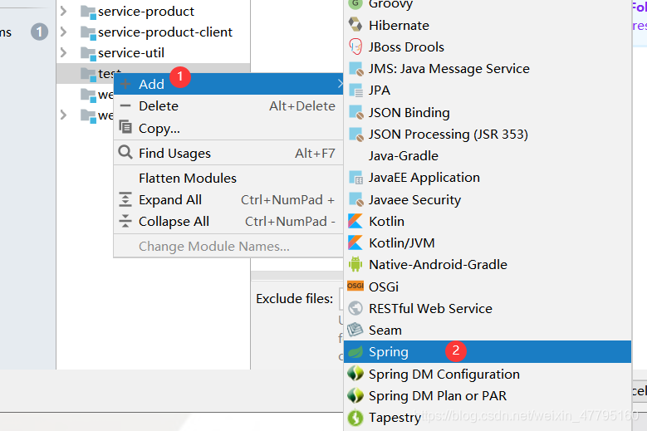647x431 pixels.
Task: Click the Expand All icon in the context menu
Action: click(x=125, y=199)
